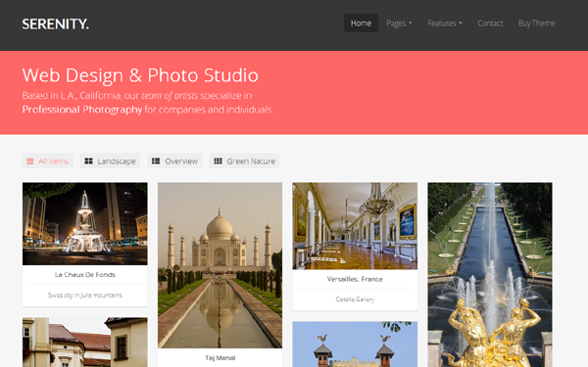Click the 'Swiss city in Jura mountains' caption
588x367 pixels.
(84, 296)
